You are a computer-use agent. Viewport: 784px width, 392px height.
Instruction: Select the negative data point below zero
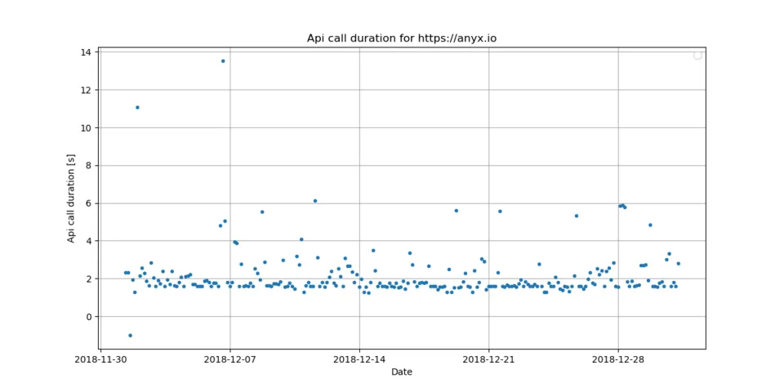click(x=130, y=335)
